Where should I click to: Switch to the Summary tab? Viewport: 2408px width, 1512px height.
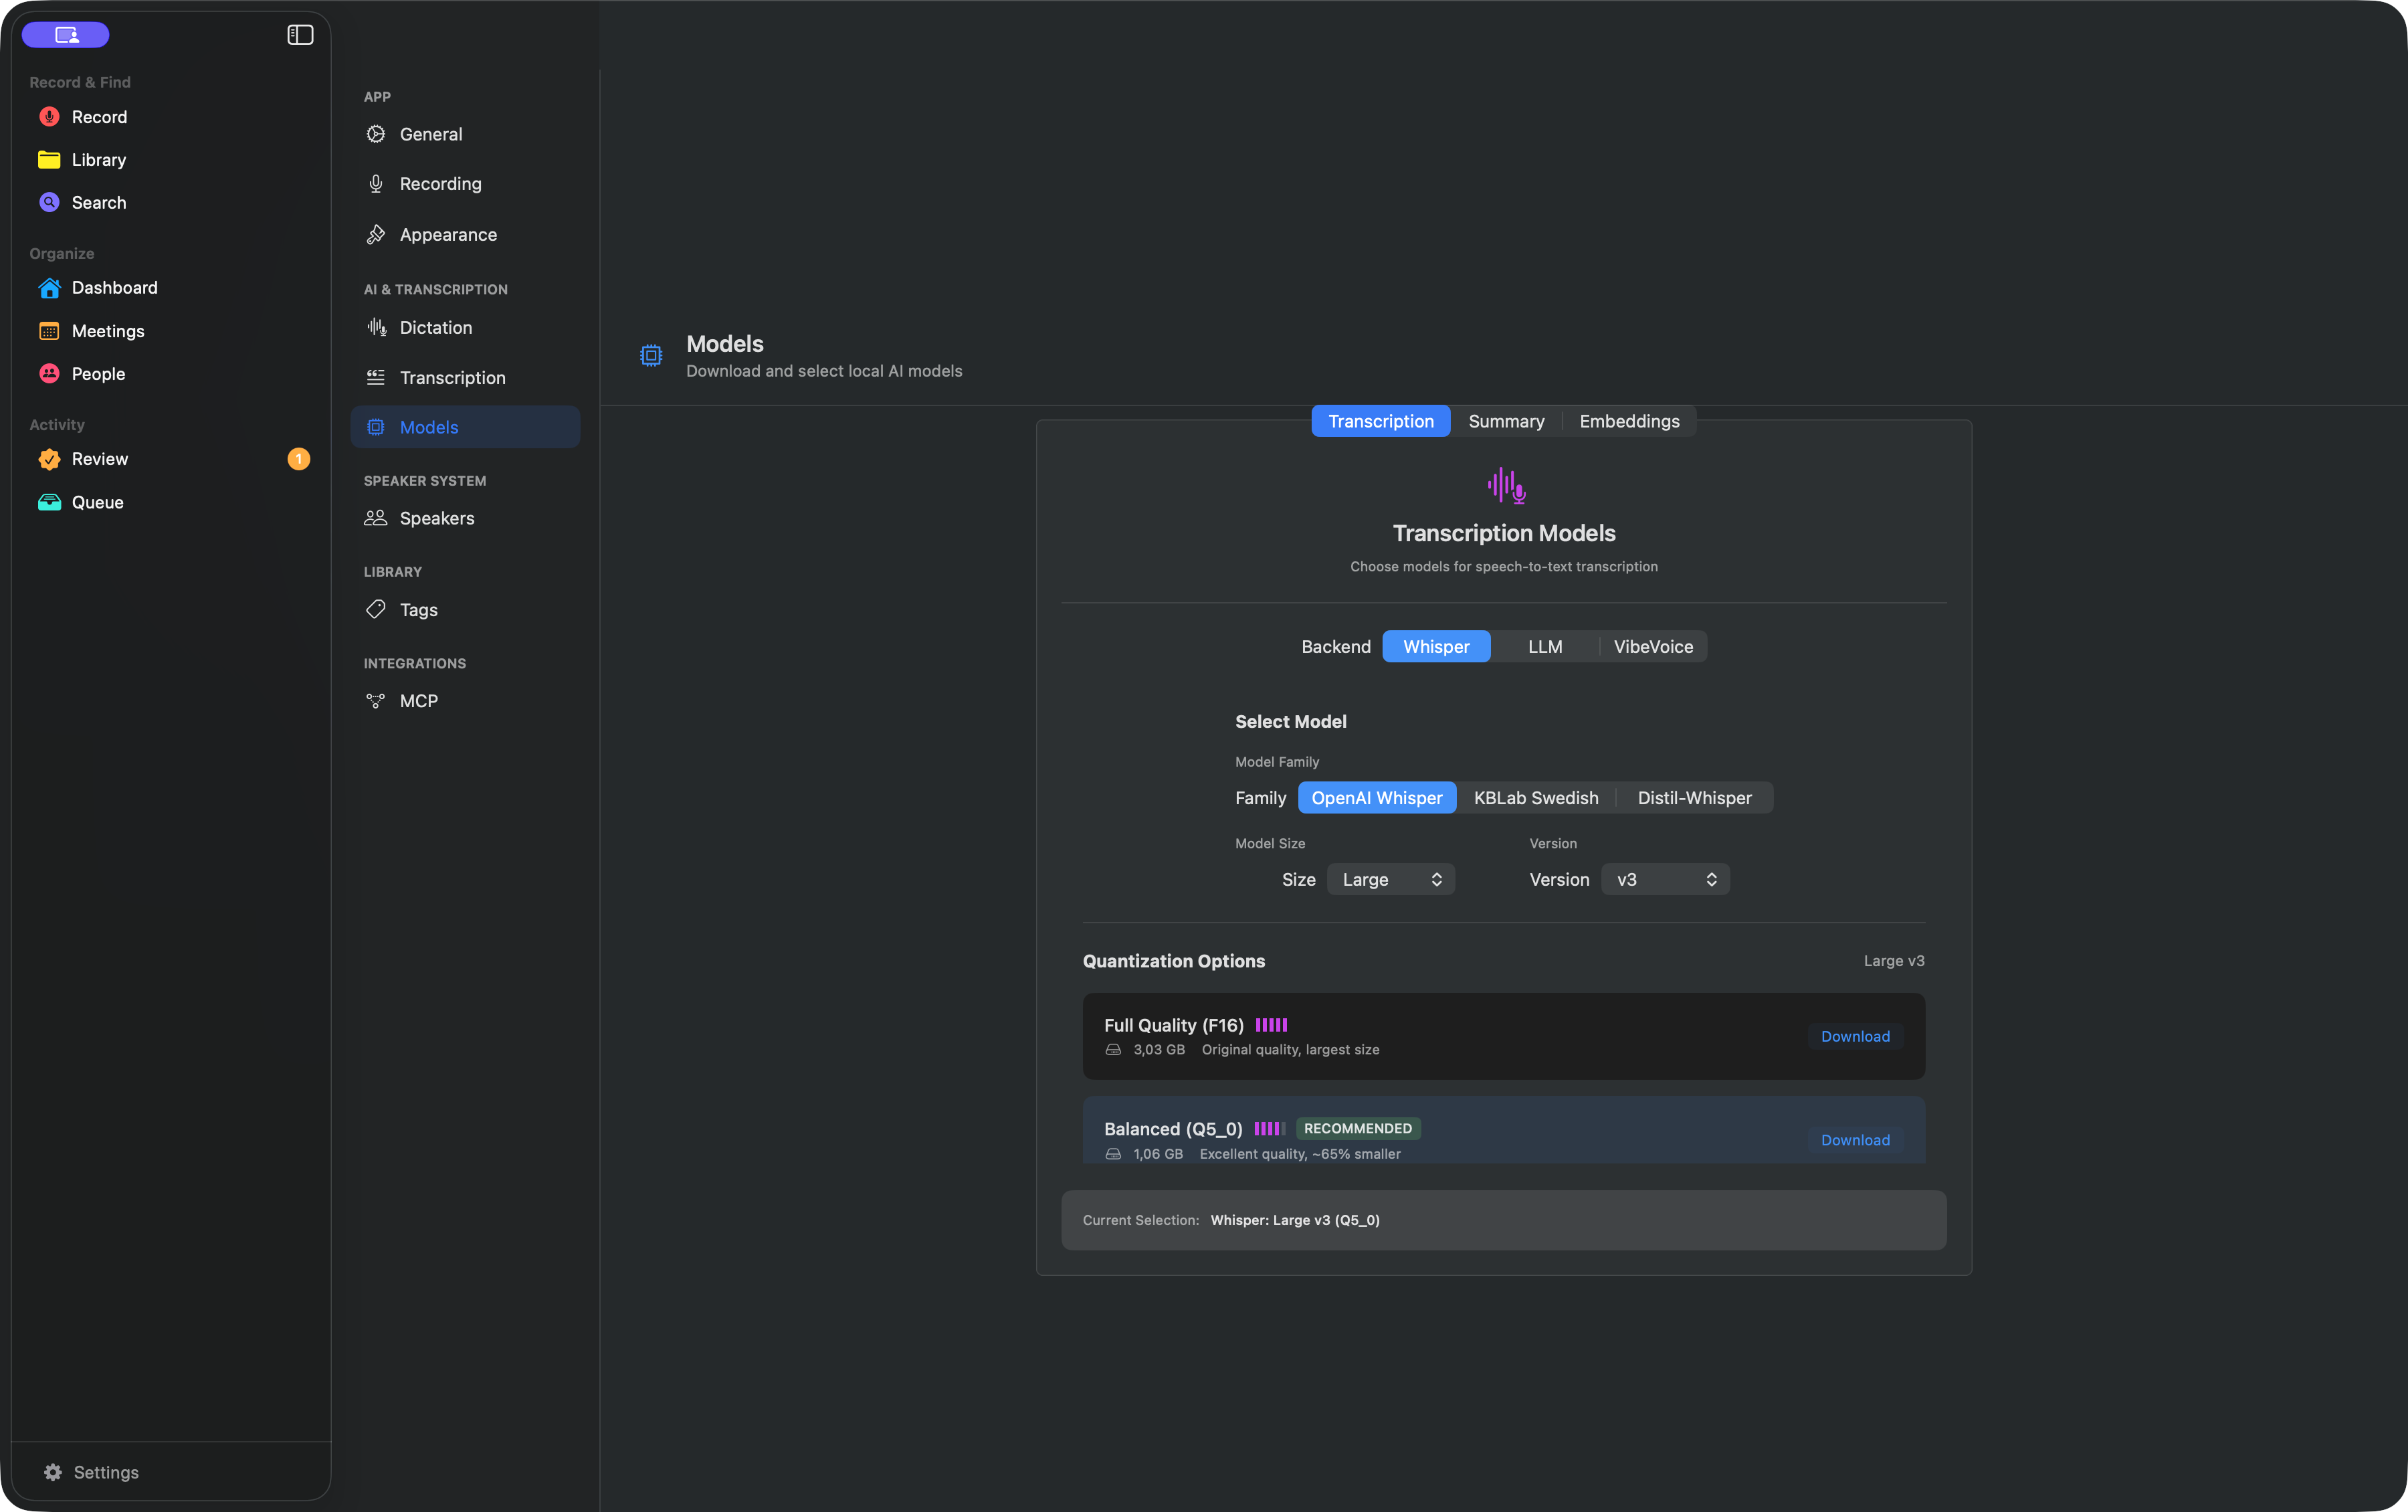pos(1506,422)
